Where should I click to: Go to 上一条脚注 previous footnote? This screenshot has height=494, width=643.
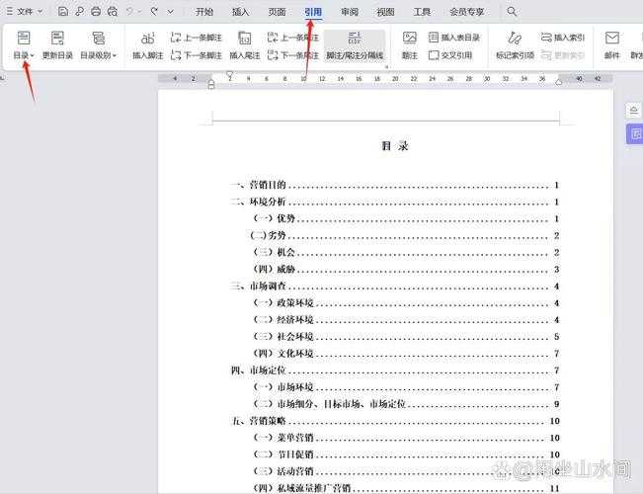[196, 38]
